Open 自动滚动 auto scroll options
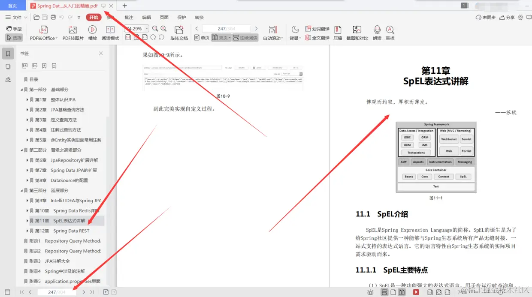Image resolution: width=532 pixels, height=297 pixels. tap(273, 33)
